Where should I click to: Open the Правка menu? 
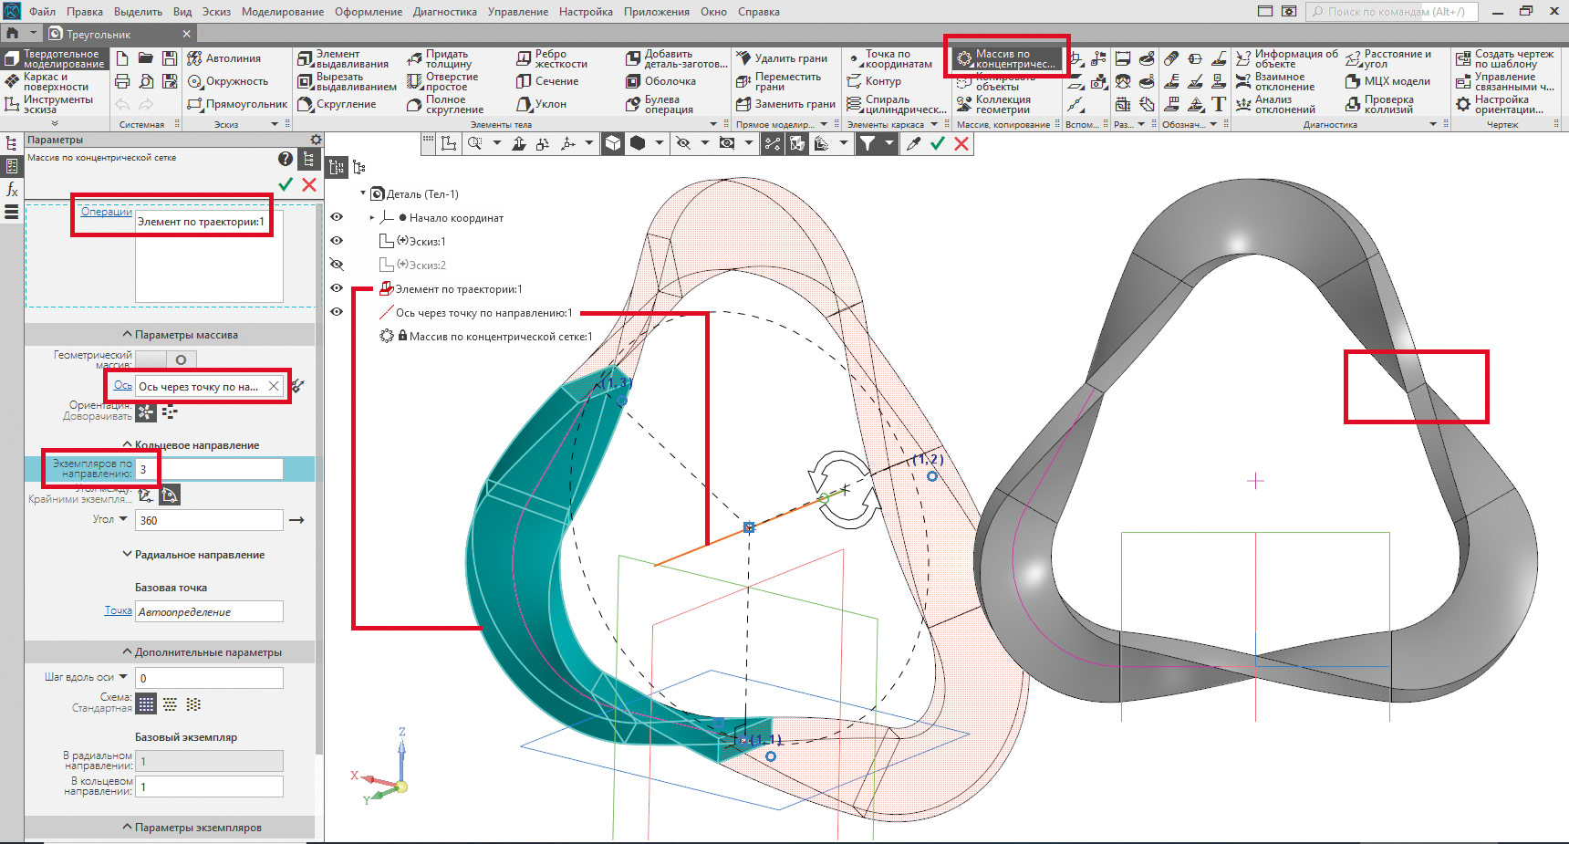[x=85, y=12]
